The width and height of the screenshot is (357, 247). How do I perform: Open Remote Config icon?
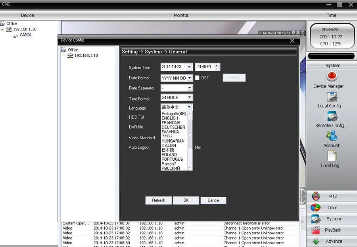click(332, 116)
